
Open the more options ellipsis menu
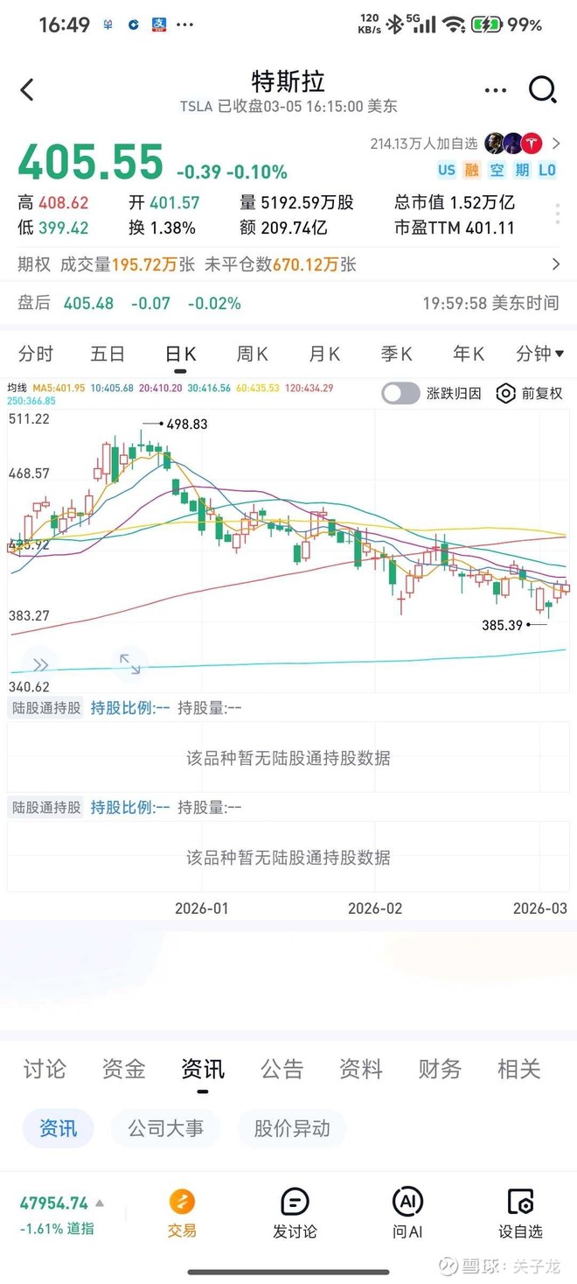[495, 89]
